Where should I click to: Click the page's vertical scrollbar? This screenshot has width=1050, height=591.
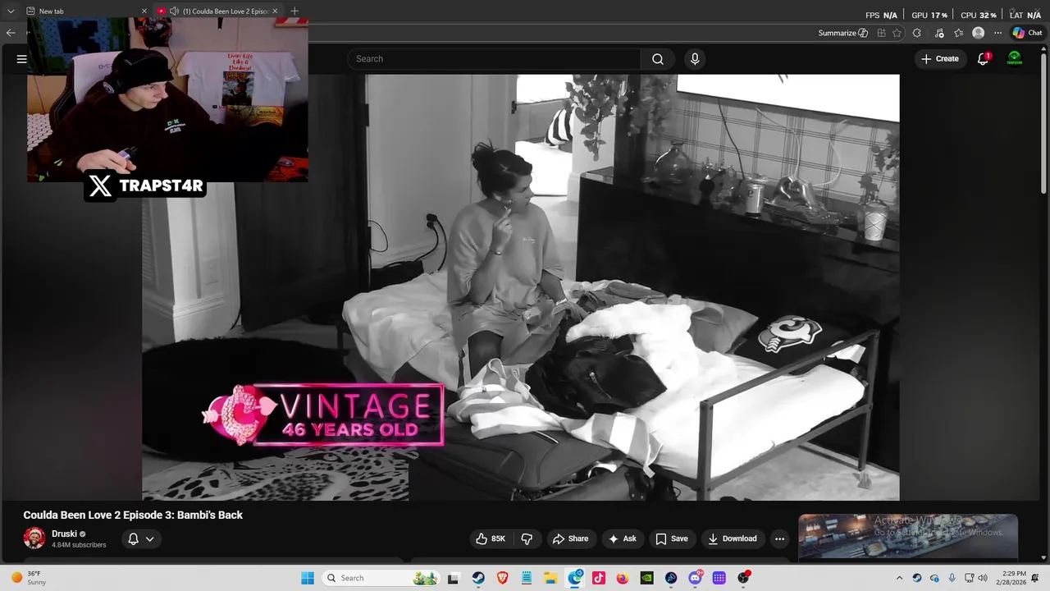tap(1043, 123)
